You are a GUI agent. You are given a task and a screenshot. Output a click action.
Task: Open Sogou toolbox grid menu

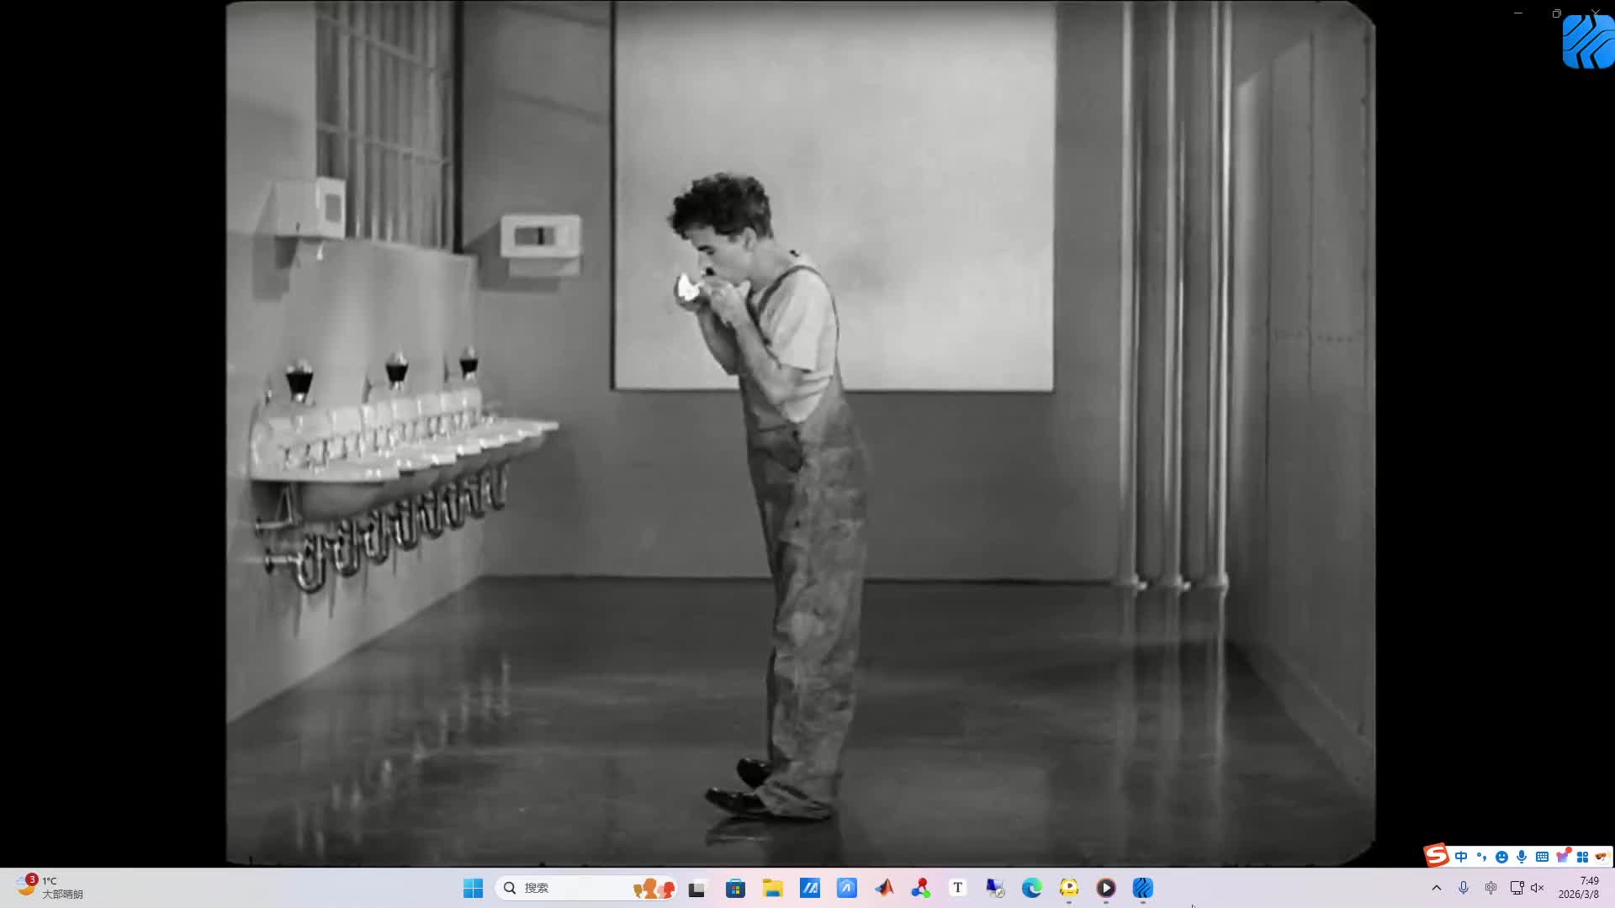(x=1582, y=857)
